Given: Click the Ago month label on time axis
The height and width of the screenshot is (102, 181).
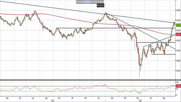Looking at the screenshot, I should [47, 98].
